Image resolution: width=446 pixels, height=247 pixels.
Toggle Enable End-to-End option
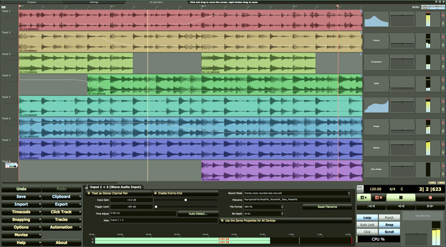coord(186,193)
